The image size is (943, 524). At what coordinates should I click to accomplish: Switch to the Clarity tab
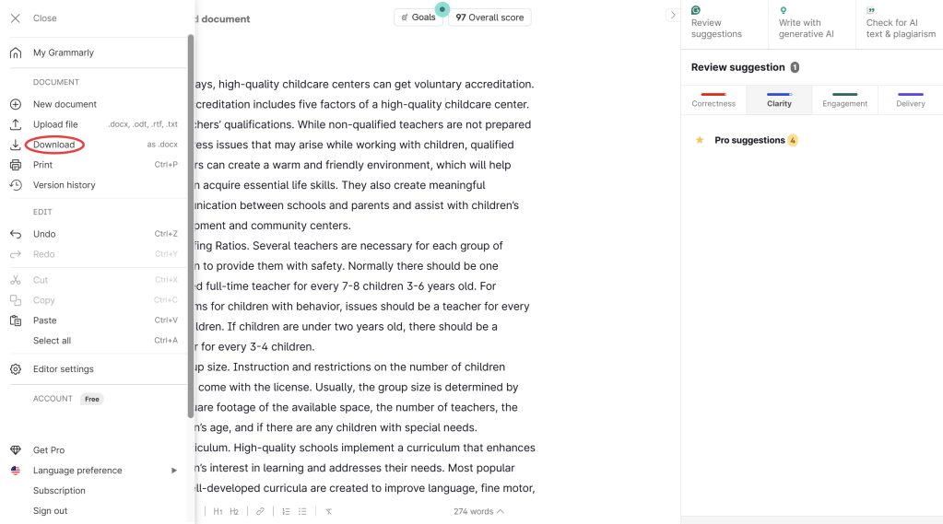click(779, 99)
